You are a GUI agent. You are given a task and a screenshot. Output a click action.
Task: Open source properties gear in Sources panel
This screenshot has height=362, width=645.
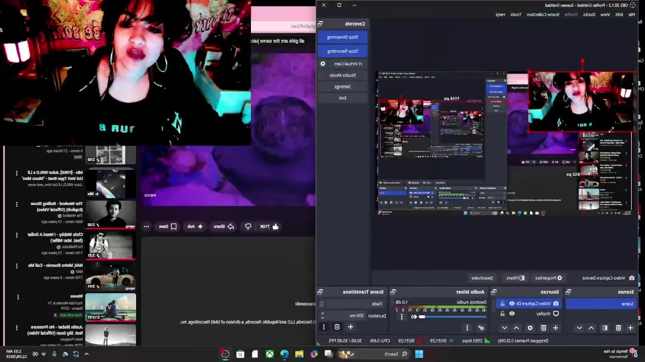coord(530,328)
